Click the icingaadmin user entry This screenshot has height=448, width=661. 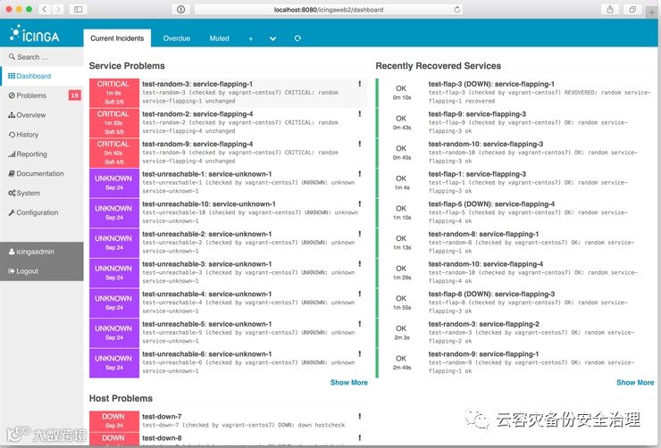point(42,252)
